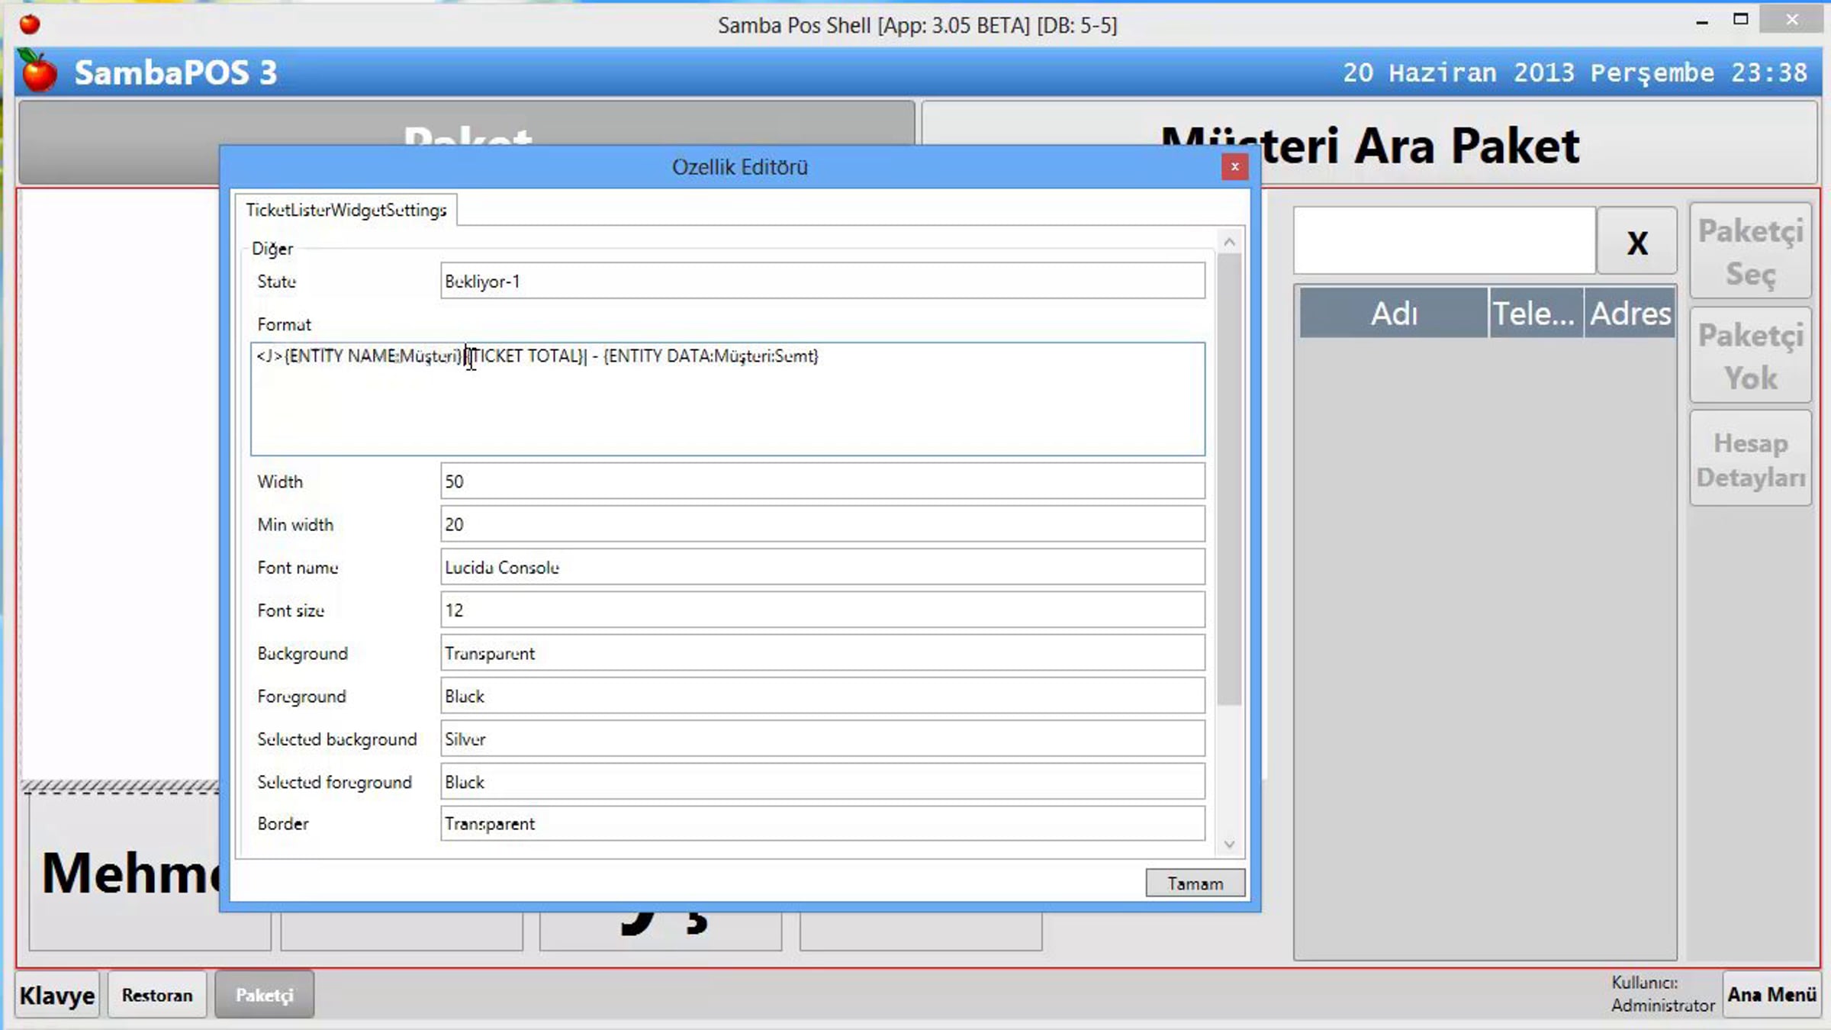1831x1030 pixels.
Task: Click the SambaPOS apple logo in header
Action: pyautogui.click(x=38, y=71)
